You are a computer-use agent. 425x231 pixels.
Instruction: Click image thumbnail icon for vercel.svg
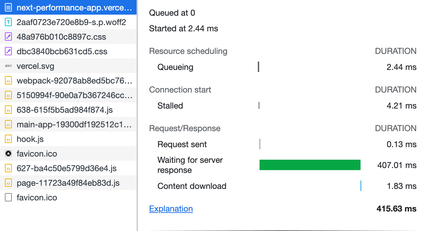[8, 66]
